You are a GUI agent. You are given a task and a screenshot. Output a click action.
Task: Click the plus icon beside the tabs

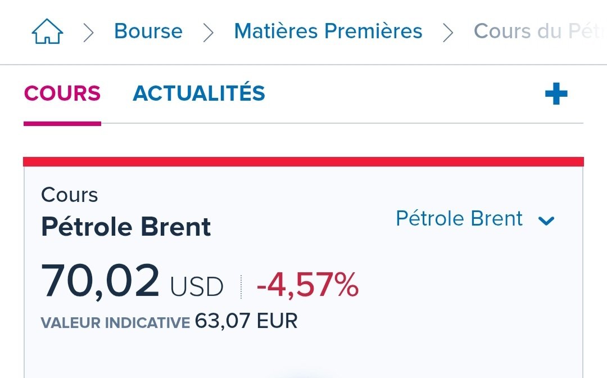pyautogui.click(x=556, y=94)
